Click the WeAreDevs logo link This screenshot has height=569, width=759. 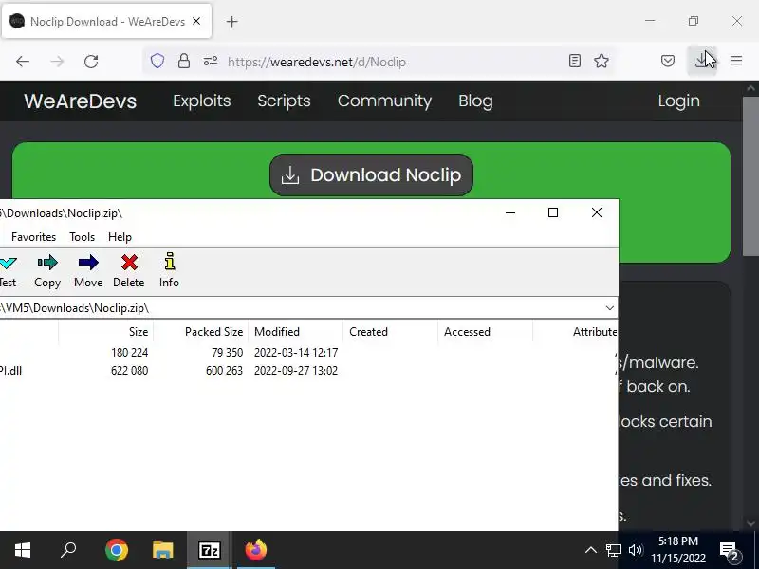(x=81, y=101)
